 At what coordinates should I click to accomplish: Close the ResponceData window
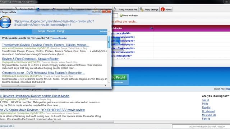pos(106,11)
